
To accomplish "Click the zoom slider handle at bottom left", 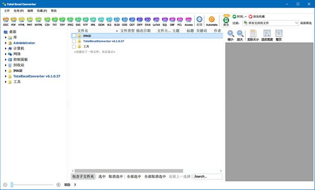I will [12, 185].
